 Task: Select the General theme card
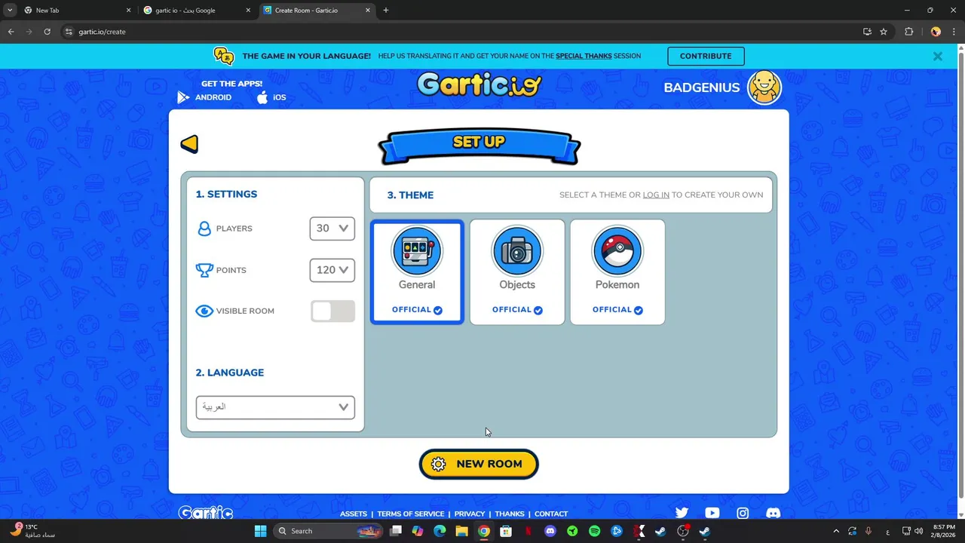click(x=417, y=272)
